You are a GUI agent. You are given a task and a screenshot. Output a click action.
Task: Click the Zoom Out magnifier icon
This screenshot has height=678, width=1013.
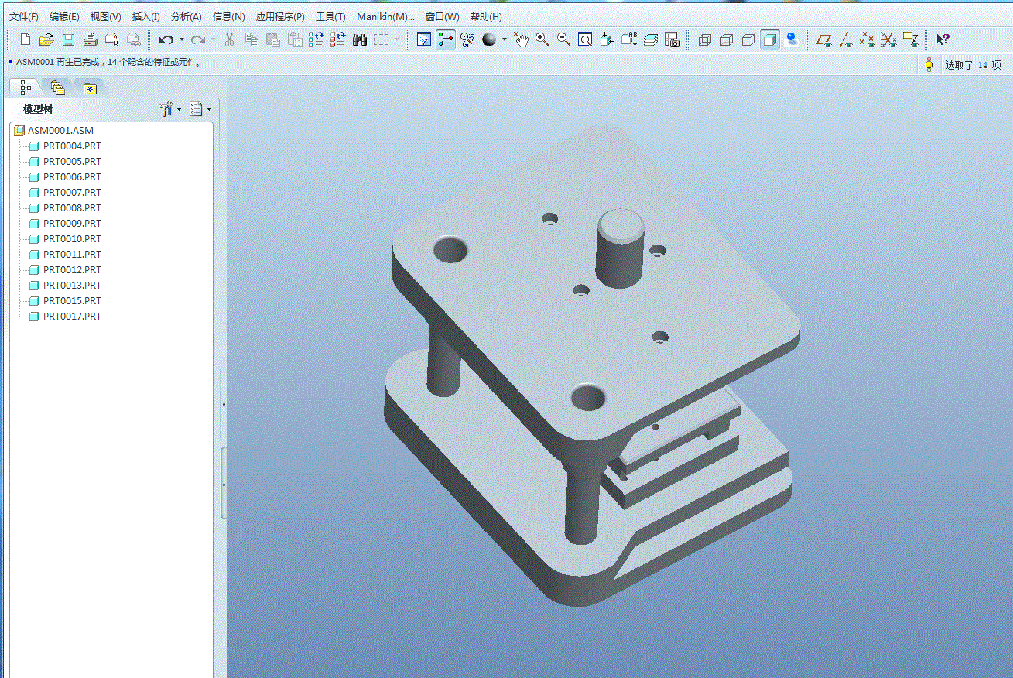(x=563, y=39)
